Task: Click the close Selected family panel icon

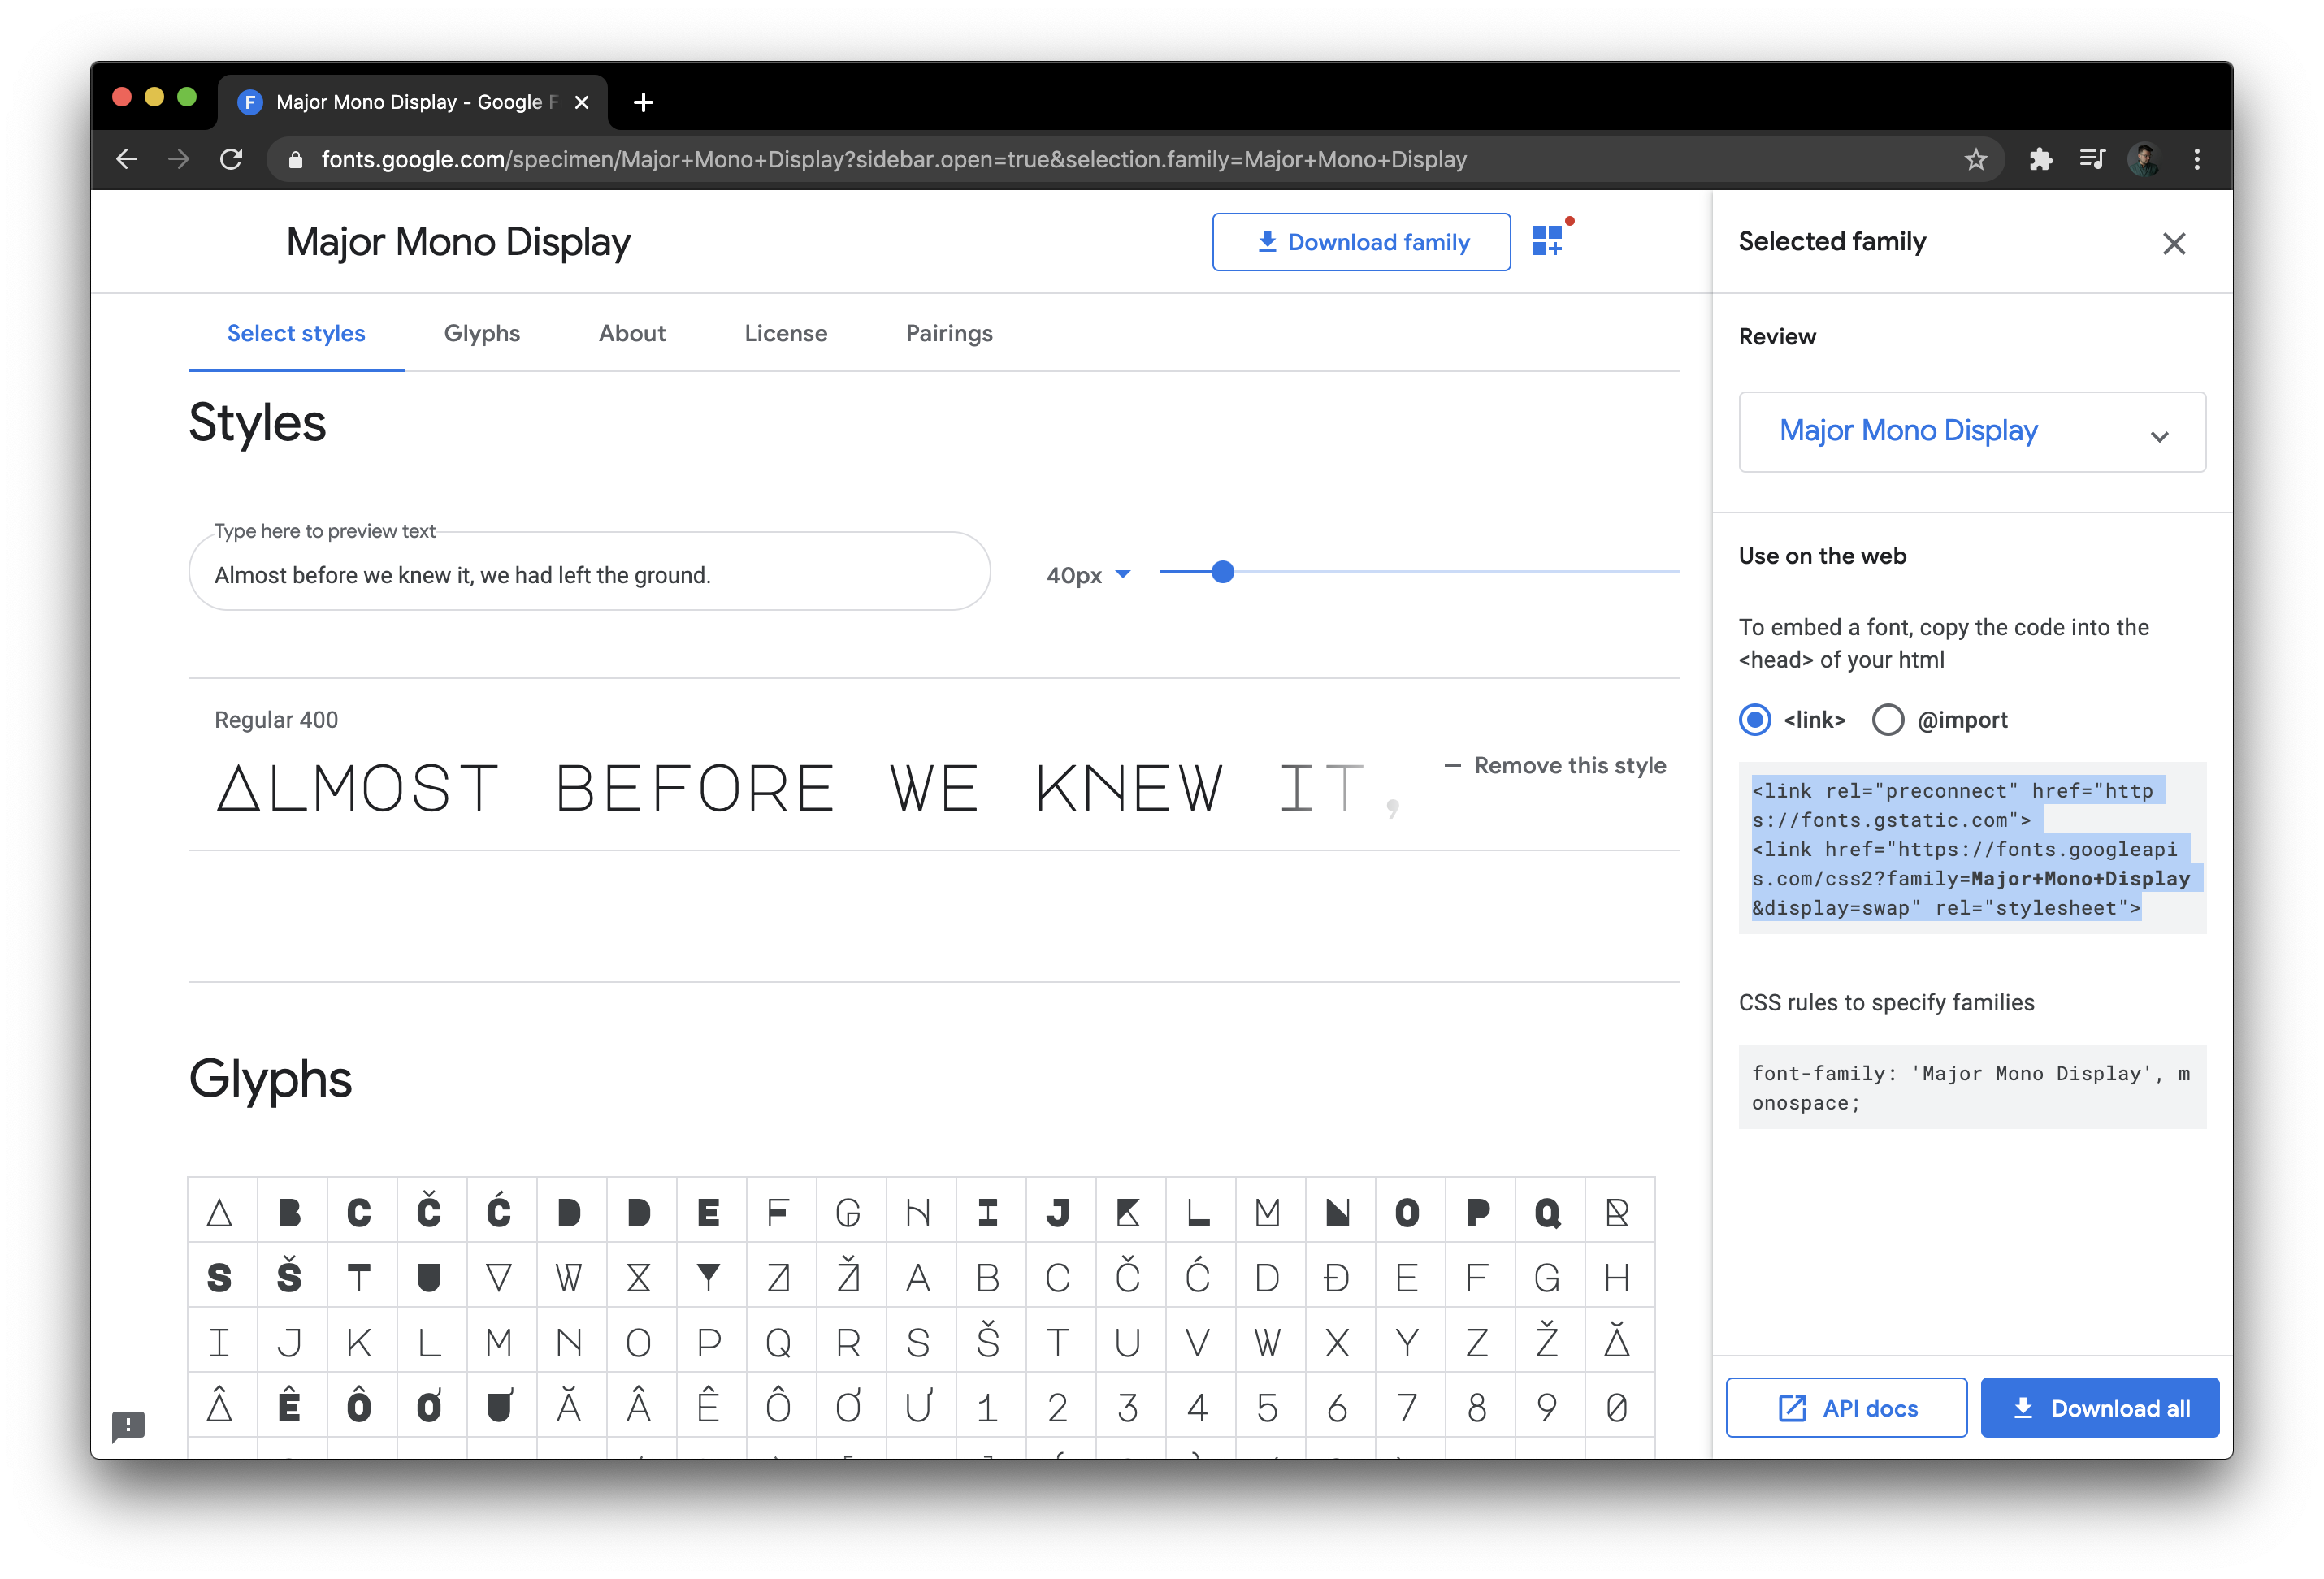Action: [x=2172, y=243]
